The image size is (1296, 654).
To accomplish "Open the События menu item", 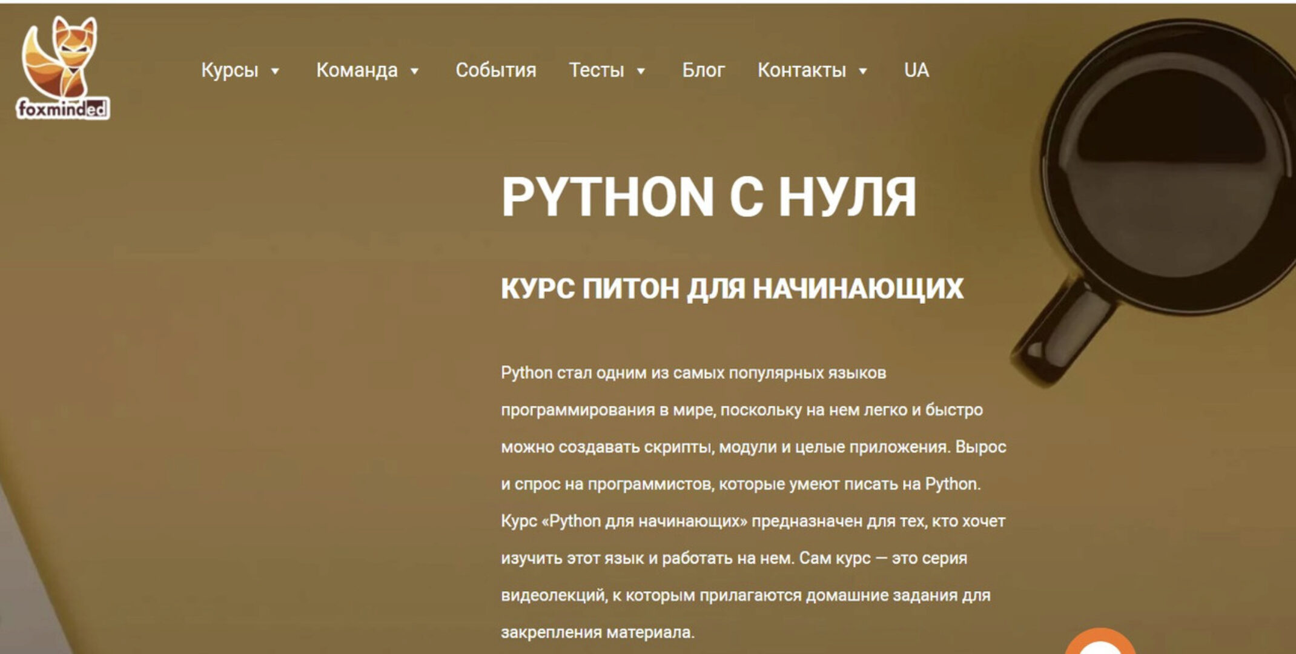I will pyautogui.click(x=497, y=70).
